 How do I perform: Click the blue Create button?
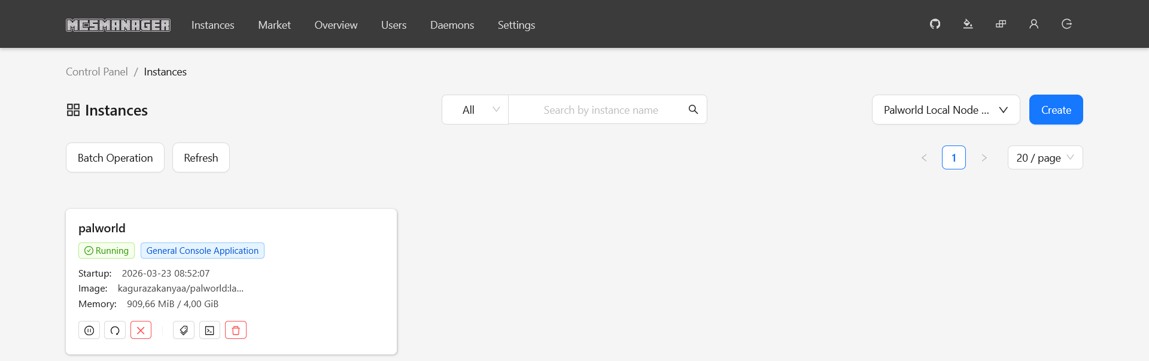(x=1056, y=110)
